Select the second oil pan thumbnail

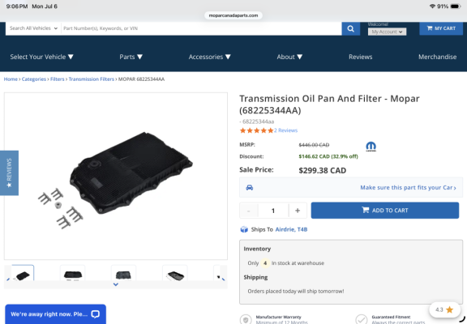pos(73,273)
